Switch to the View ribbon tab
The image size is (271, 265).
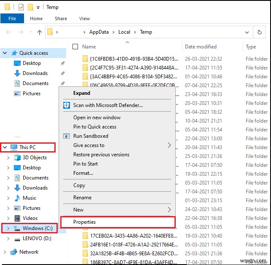[x=85, y=19]
